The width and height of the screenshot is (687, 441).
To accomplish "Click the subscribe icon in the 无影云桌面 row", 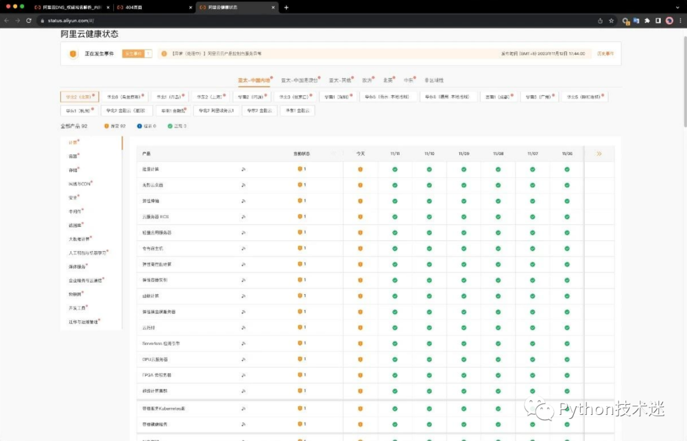I will [x=243, y=185].
